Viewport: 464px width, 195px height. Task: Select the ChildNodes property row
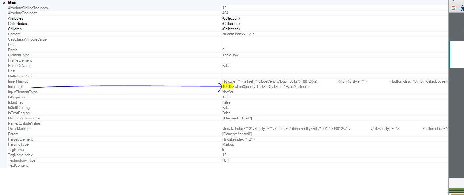(x=17, y=24)
